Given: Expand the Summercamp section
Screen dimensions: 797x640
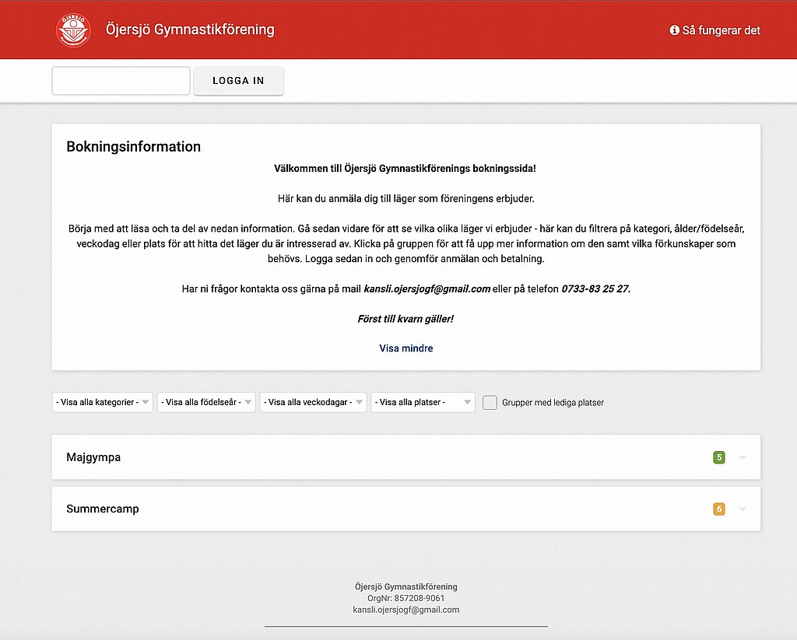Looking at the screenshot, I should click(406, 509).
